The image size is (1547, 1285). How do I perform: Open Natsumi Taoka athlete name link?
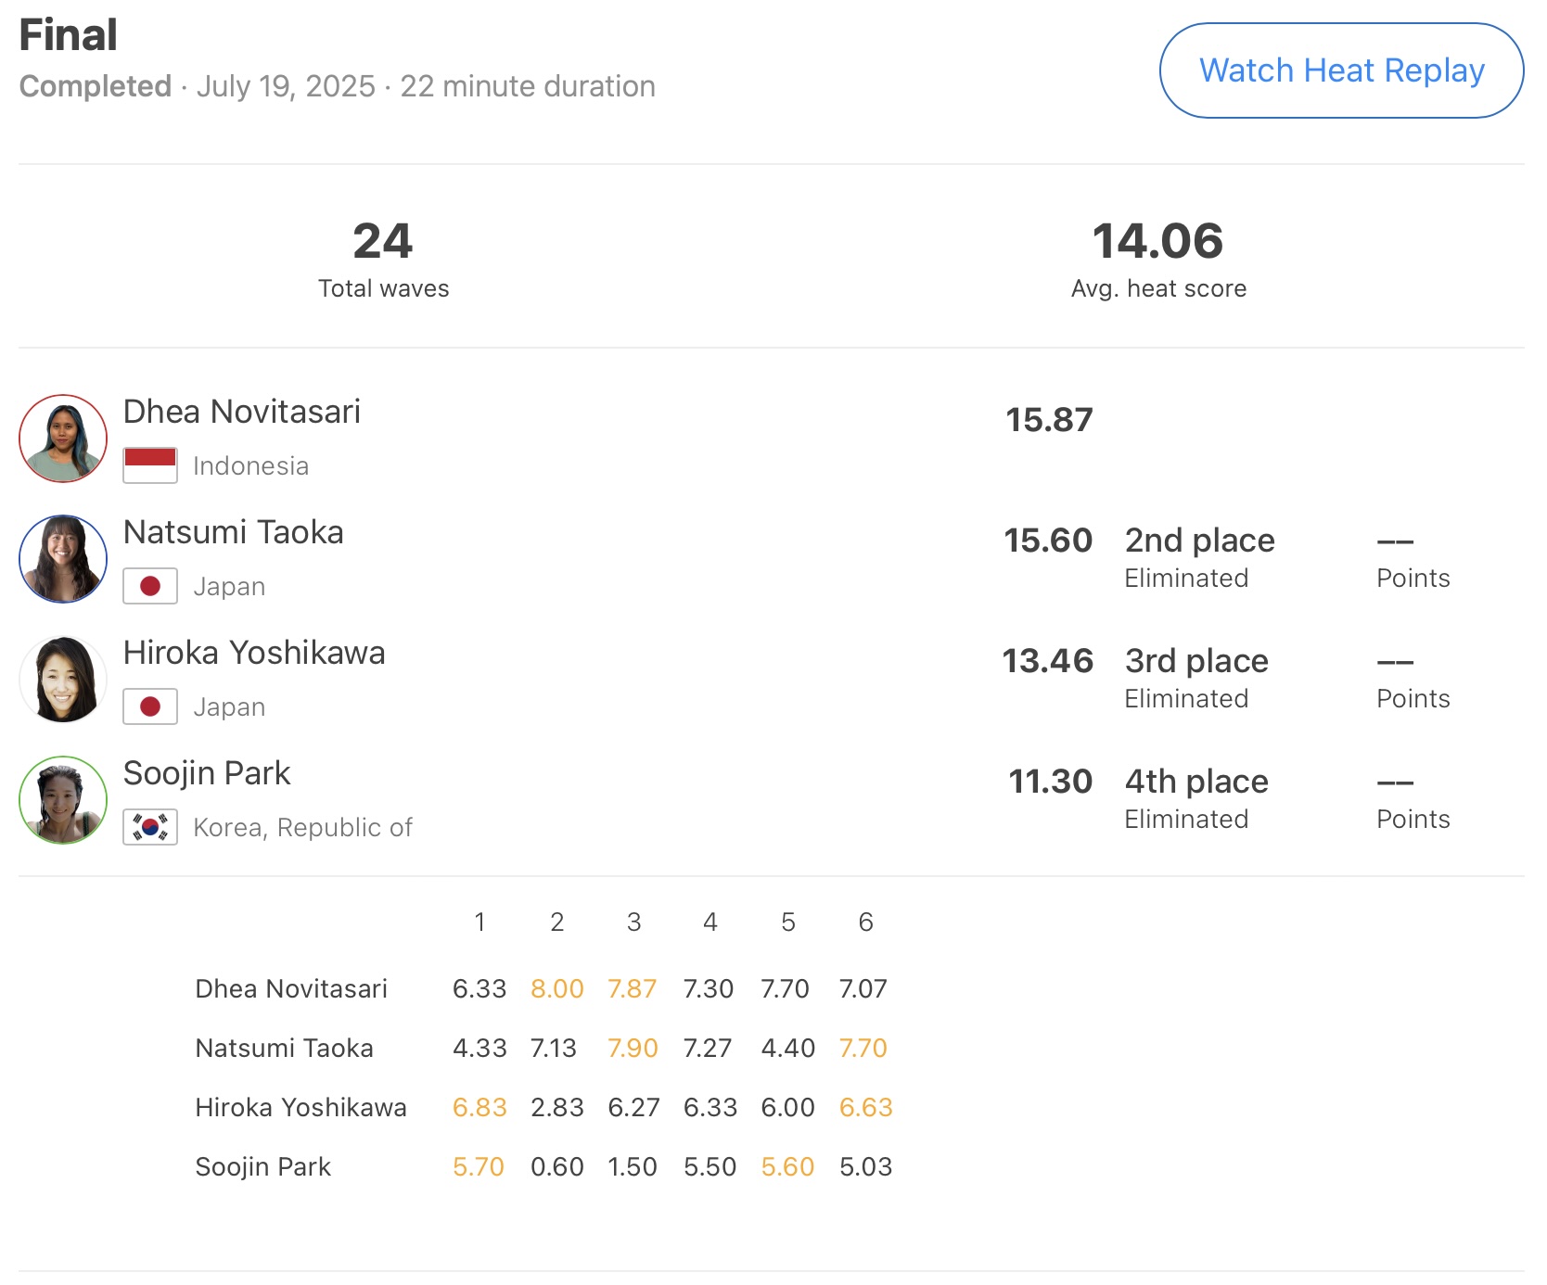[x=233, y=532]
